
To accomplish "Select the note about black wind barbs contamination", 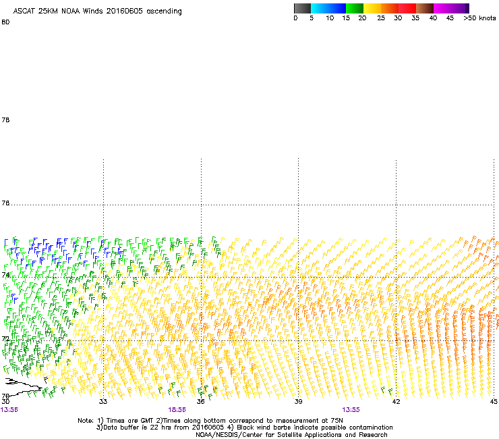I will pos(310,428).
